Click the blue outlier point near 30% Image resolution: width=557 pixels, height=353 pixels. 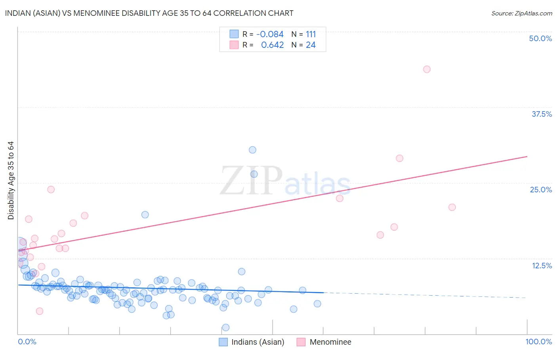pyautogui.click(x=252, y=150)
